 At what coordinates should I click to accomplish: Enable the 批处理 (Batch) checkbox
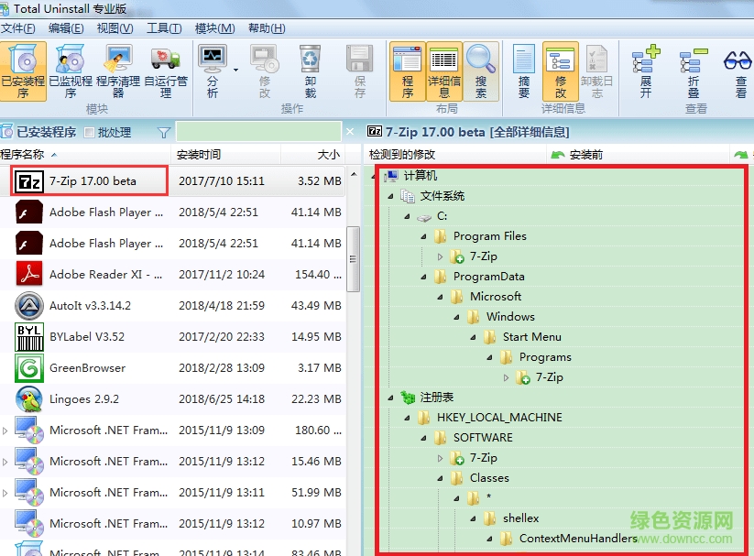(x=90, y=133)
